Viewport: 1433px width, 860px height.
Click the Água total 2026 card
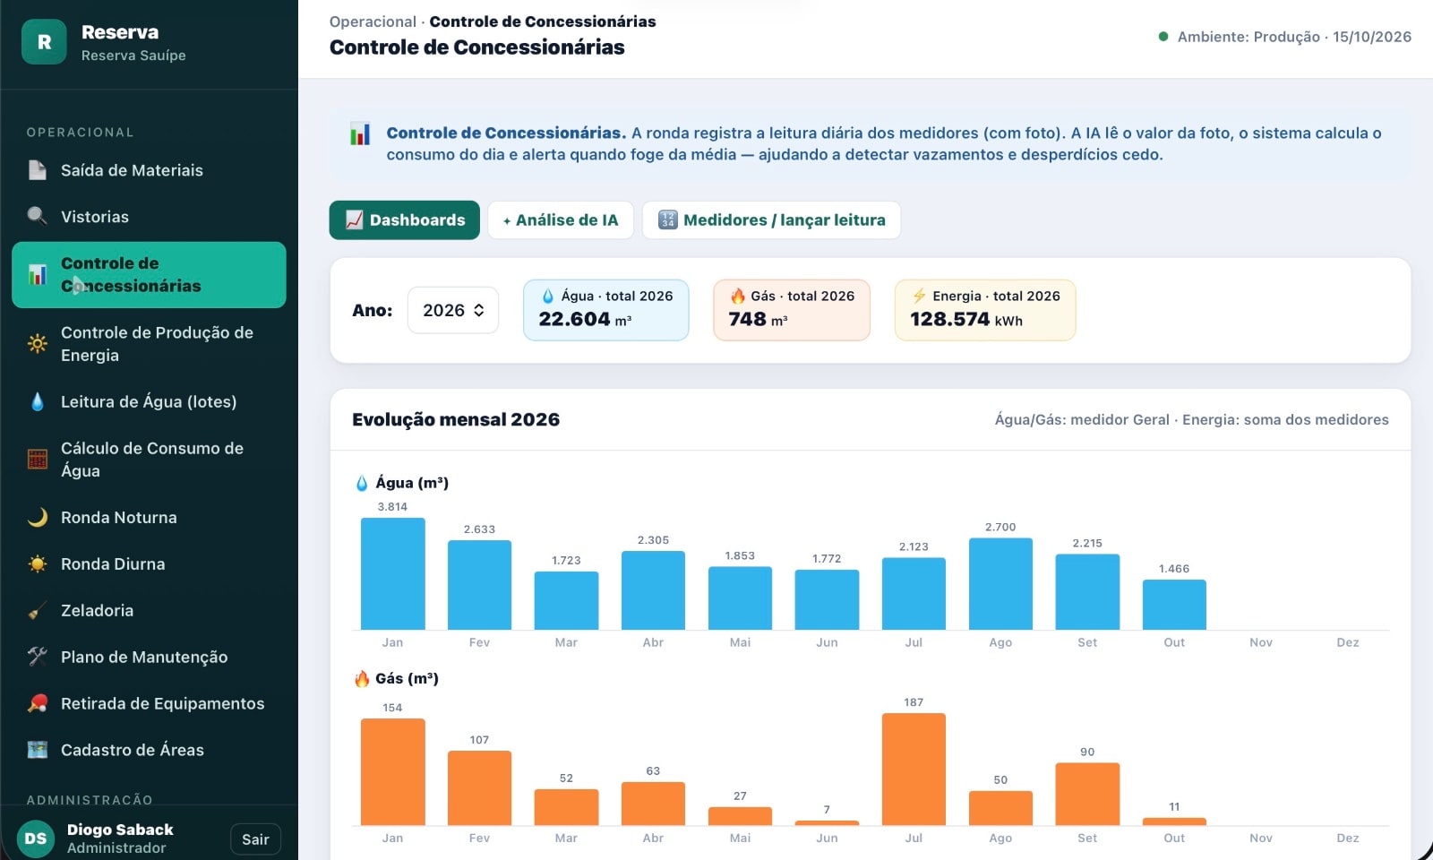606,310
